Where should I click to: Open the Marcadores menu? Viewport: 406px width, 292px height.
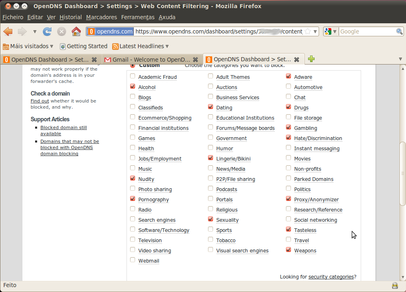tap(102, 17)
